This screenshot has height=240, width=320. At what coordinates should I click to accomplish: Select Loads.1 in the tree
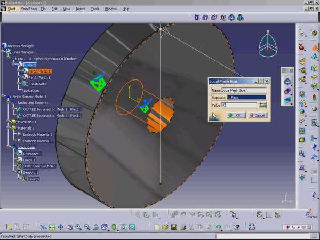point(29,160)
